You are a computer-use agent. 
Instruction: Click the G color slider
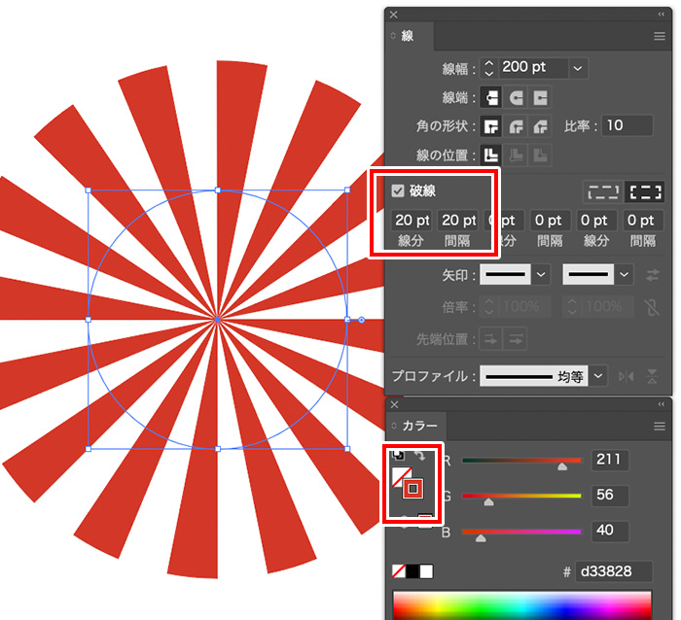(521, 496)
